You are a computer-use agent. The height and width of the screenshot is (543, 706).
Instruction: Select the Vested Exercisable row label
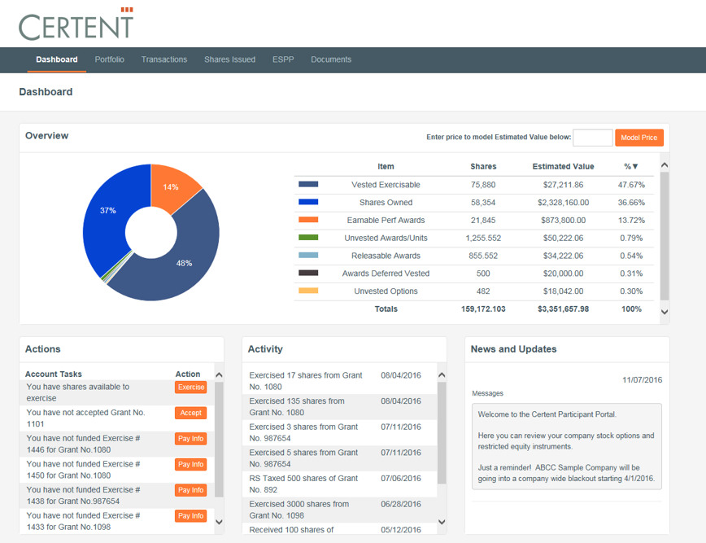pos(386,185)
